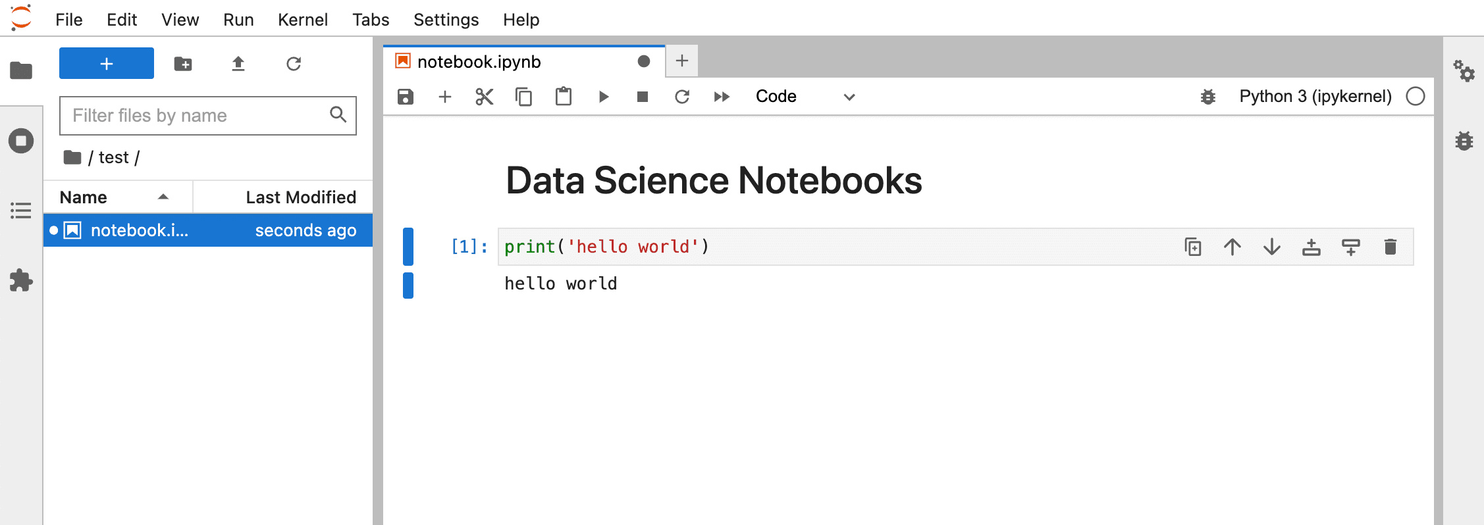Focus the Filter files by name field
This screenshot has height=525, width=1484.
tap(198, 116)
